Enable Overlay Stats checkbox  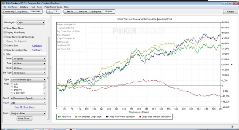tap(5, 45)
